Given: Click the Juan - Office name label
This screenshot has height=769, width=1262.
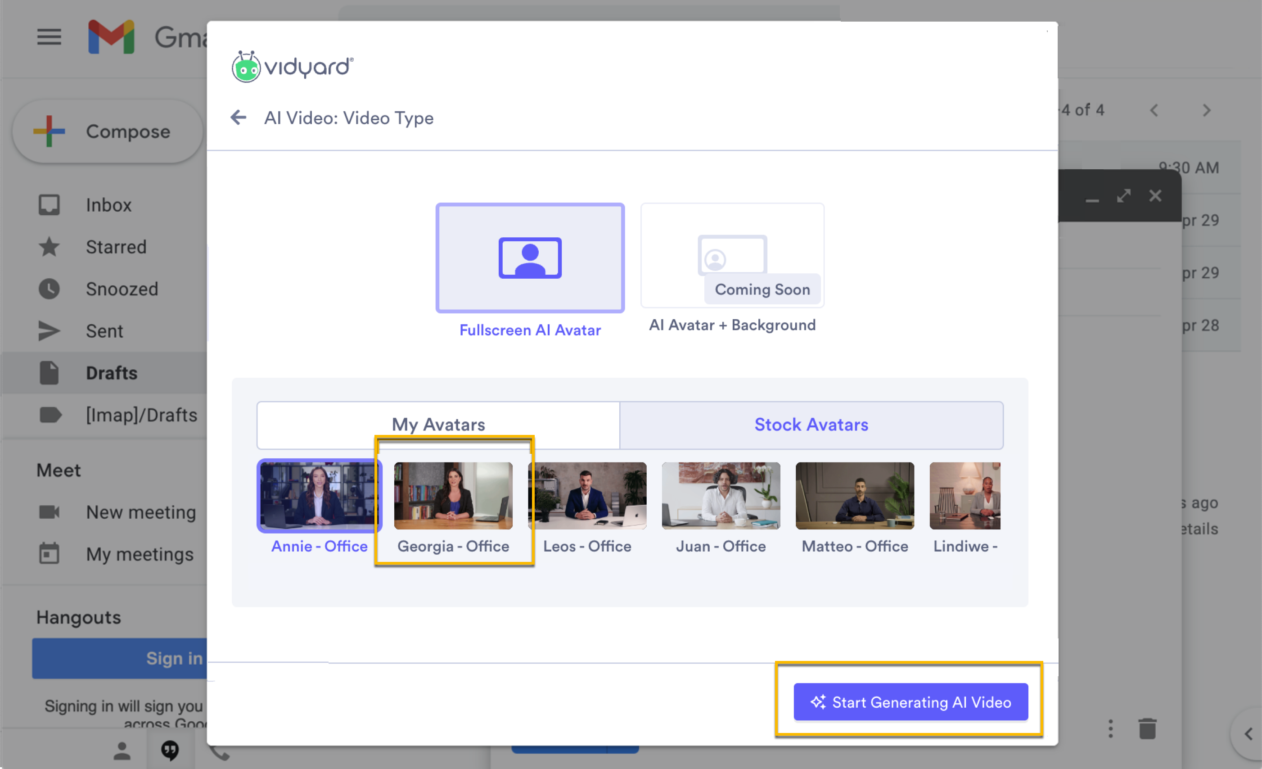Looking at the screenshot, I should pos(721,547).
